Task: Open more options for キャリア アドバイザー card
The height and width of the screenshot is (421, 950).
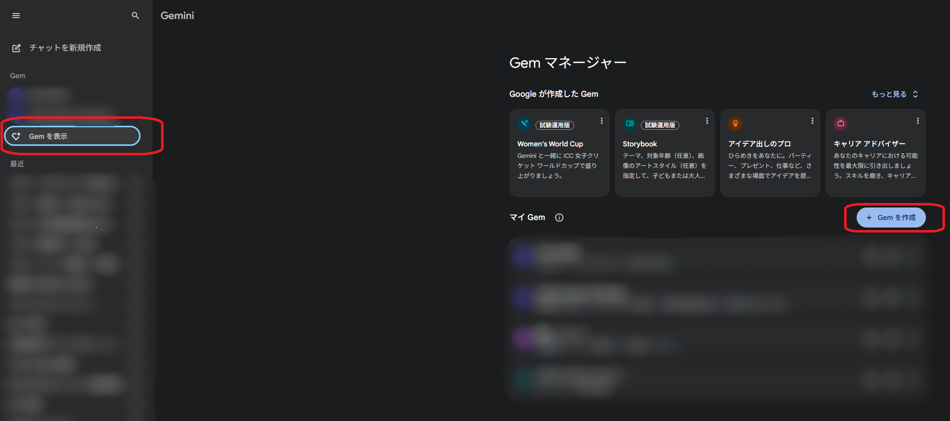Action: pyautogui.click(x=918, y=121)
